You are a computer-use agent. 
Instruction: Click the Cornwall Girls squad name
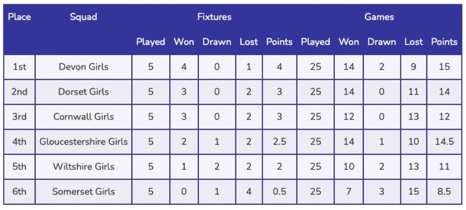coord(83,117)
